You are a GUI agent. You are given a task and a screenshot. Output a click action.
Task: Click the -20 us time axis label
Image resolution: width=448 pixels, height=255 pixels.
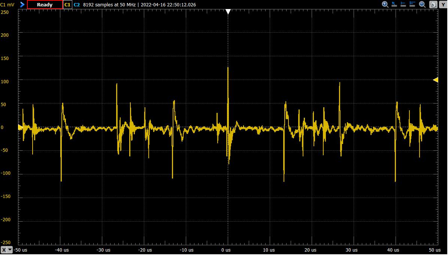click(145, 250)
